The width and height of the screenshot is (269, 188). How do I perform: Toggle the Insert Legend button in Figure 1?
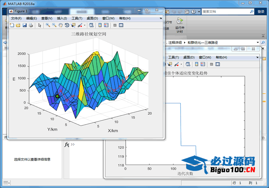pos(106,25)
